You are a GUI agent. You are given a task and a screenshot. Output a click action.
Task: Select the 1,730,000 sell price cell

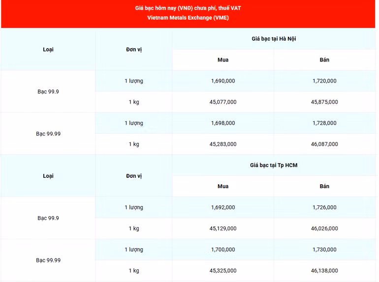pos(324,250)
